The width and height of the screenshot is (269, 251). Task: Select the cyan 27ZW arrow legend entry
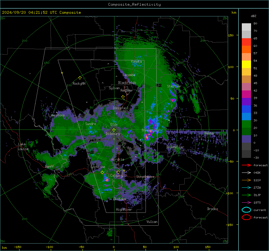point(246,188)
